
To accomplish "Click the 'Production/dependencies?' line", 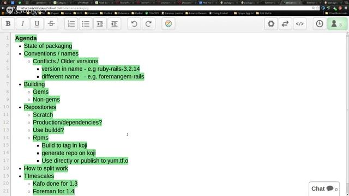I will (67, 122).
